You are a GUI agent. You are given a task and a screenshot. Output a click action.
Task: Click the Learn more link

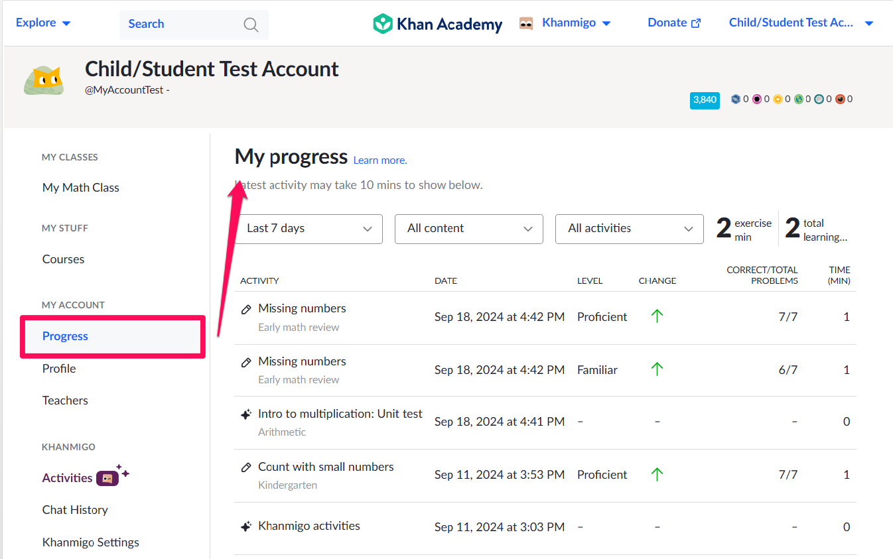(380, 160)
